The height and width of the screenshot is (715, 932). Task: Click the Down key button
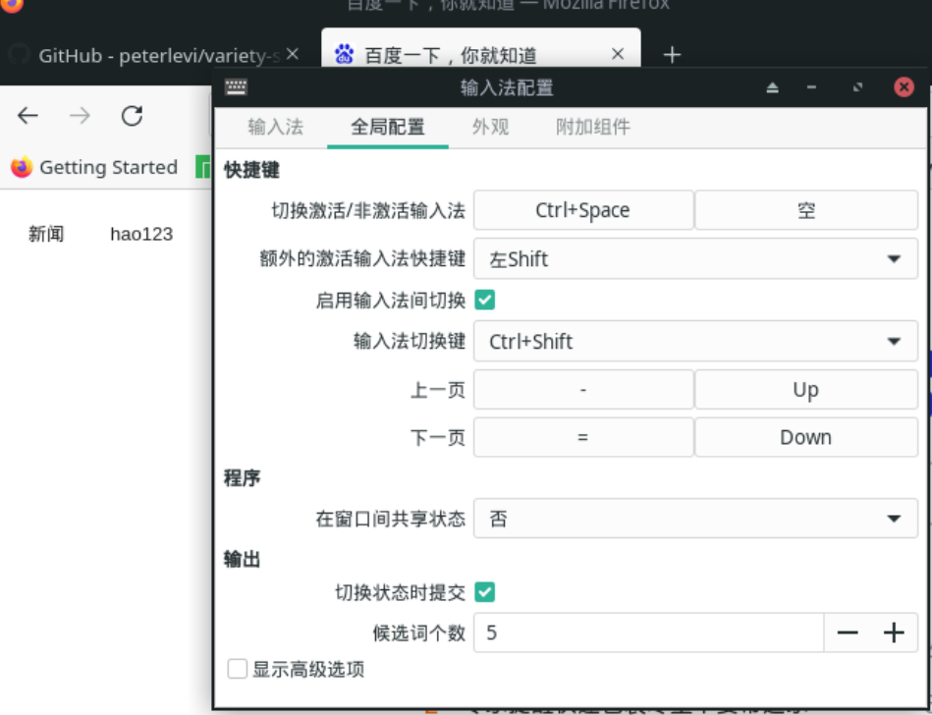(x=806, y=437)
